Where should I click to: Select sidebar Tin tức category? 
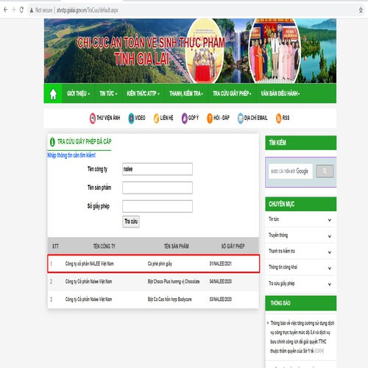274,219
